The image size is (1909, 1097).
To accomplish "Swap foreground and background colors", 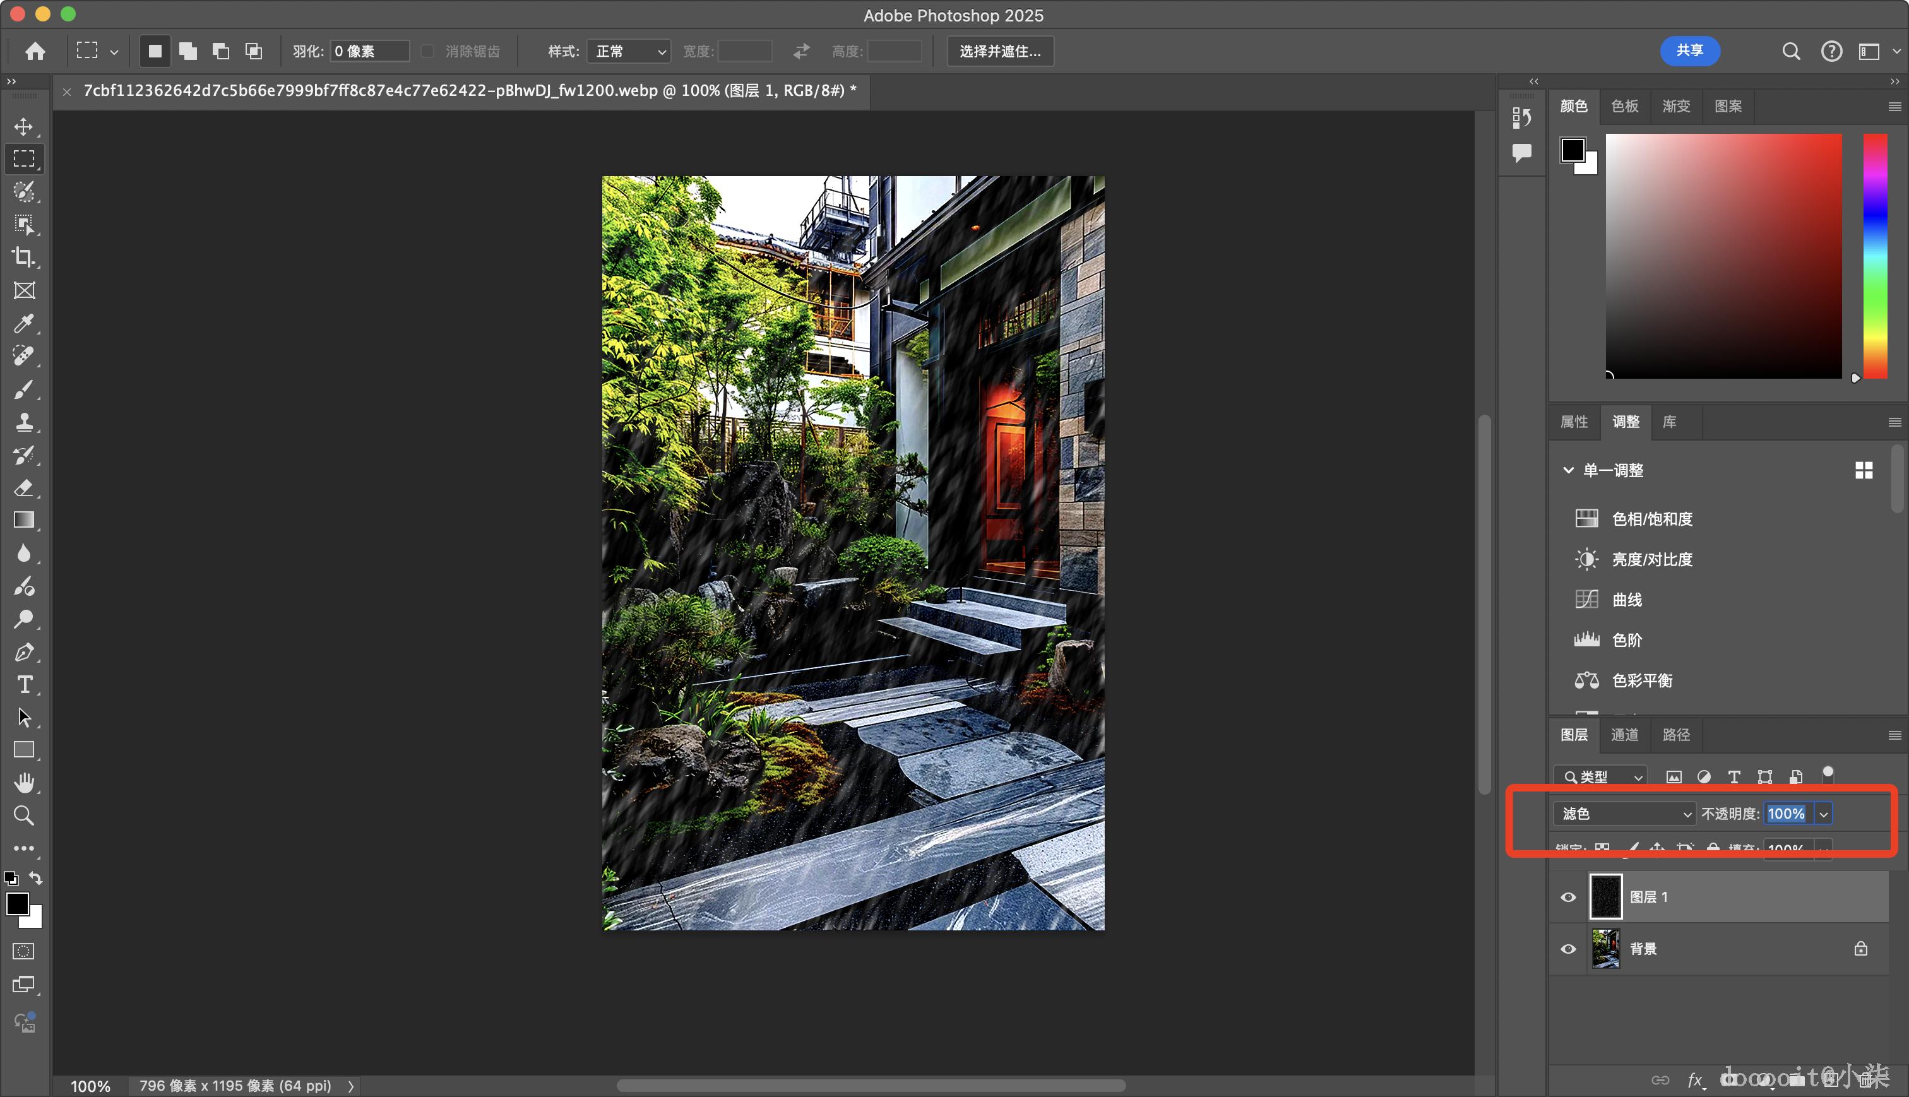I will pyautogui.click(x=35, y=878).
